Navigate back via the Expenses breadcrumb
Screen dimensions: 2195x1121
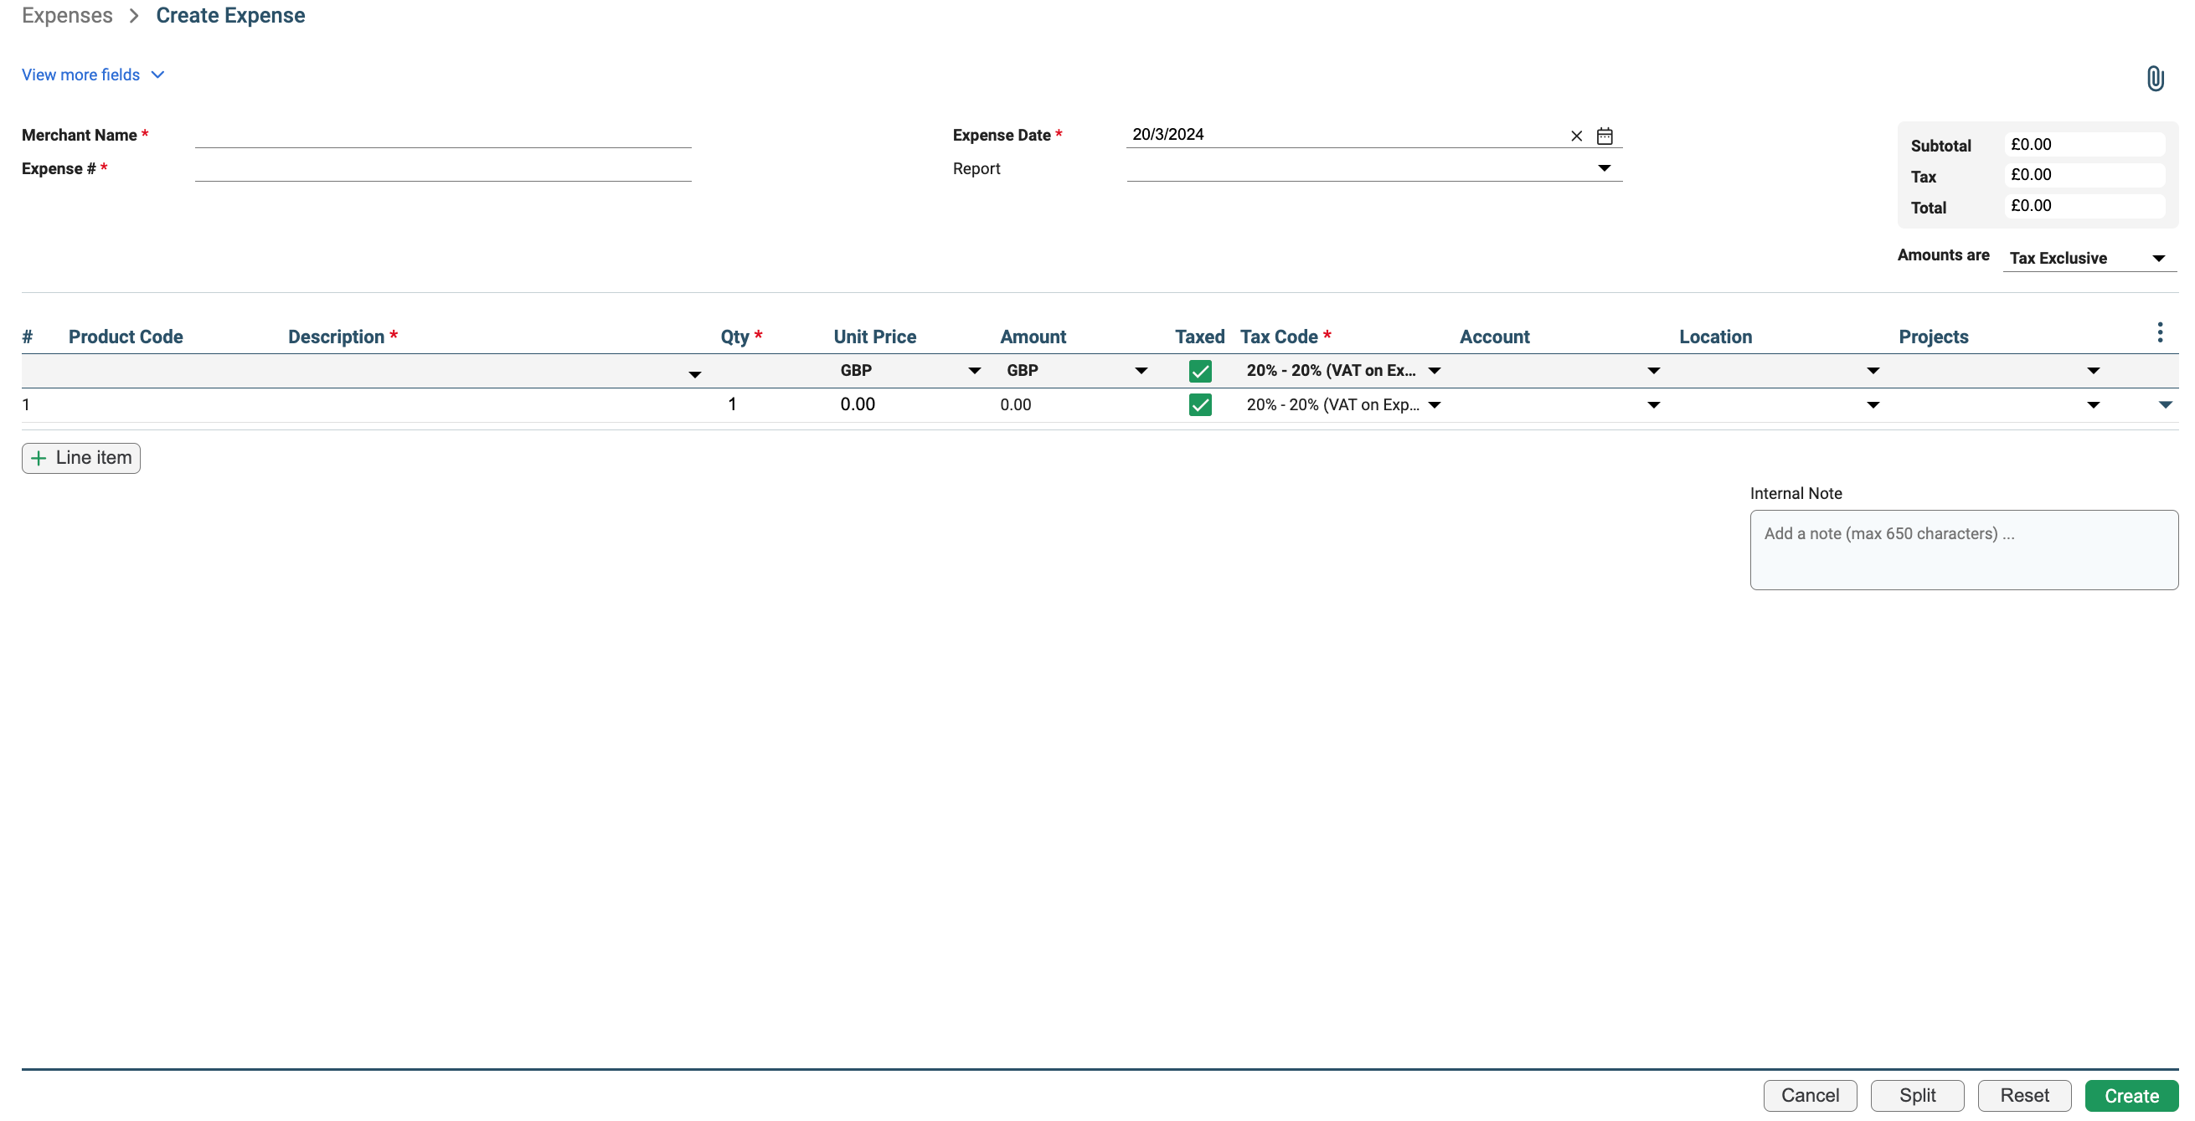point(66,14)
